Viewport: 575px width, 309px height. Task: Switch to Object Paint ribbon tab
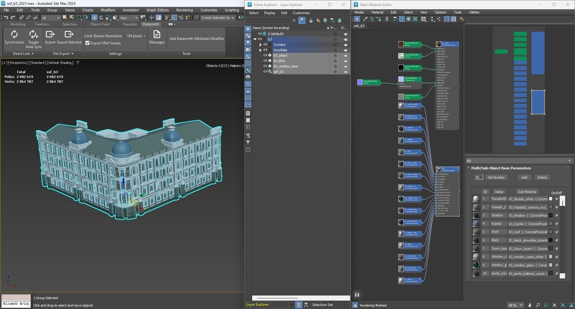click(100, 24)
